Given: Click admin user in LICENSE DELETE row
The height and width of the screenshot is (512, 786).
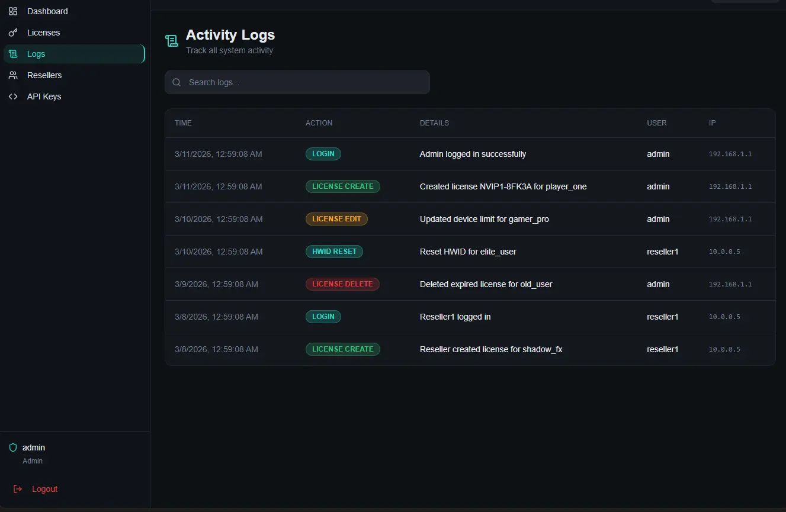Looking at the screenshot, I should (658, 284).
